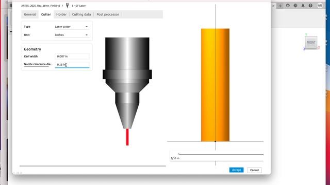The width and height of the screenshot is (330, 185).
Task: Click the tool icon beside 1 - GF Laser
Action: pos(68,6)
